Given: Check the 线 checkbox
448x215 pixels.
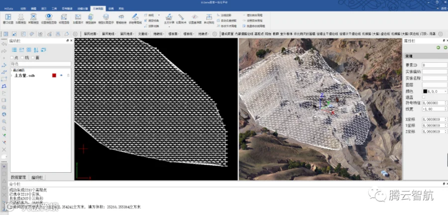Looking at the screenshot, I should (22, 58).
